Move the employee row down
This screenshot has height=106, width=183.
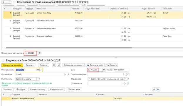click(158, 89)
